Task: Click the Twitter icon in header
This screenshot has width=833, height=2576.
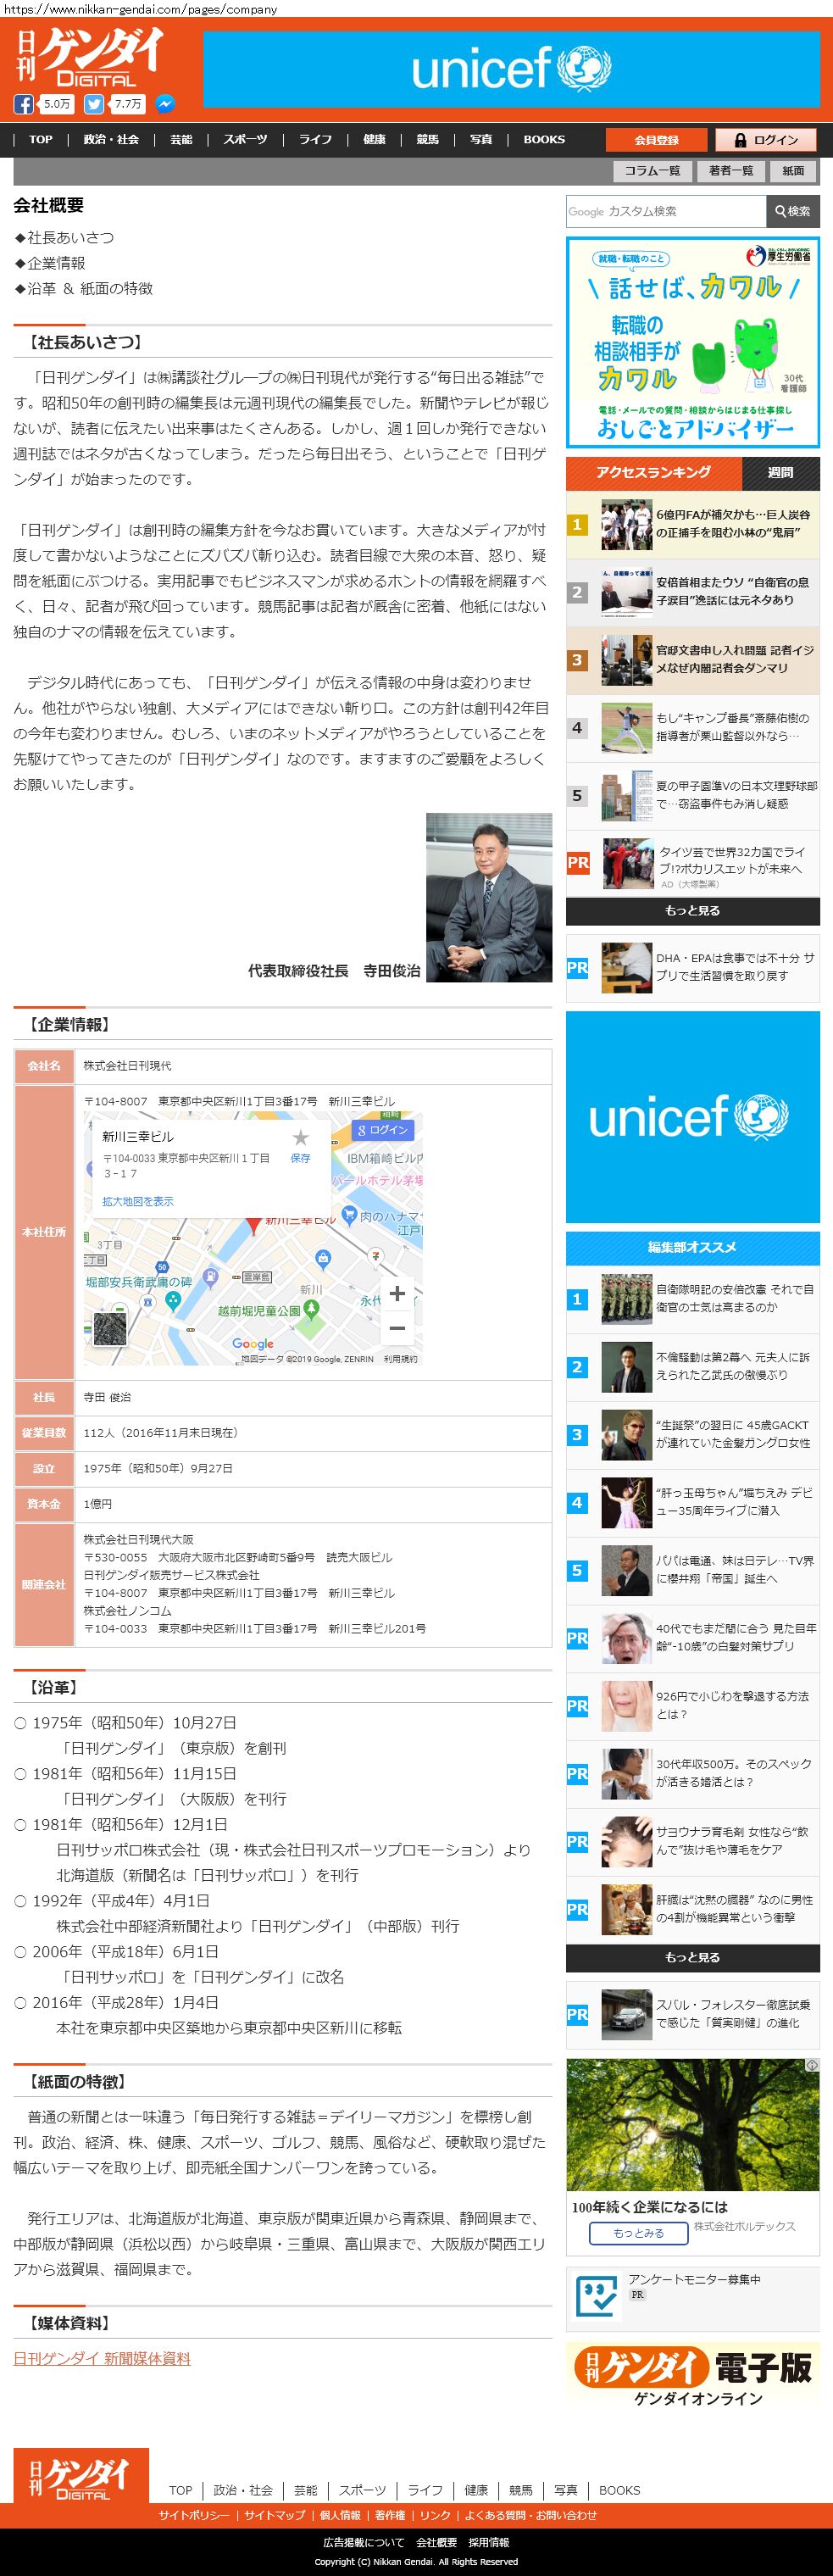Action: pyautogui.click(x=94, y=104)
